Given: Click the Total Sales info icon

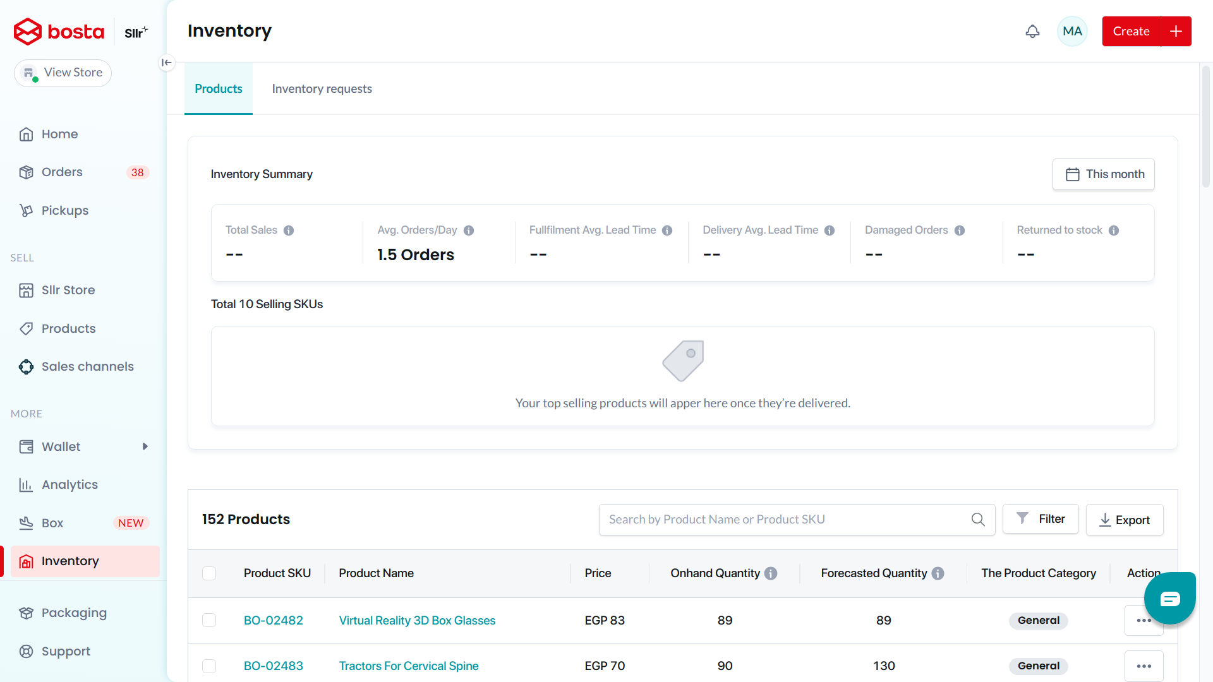Looking at the screenshot, I should [289, 230].
